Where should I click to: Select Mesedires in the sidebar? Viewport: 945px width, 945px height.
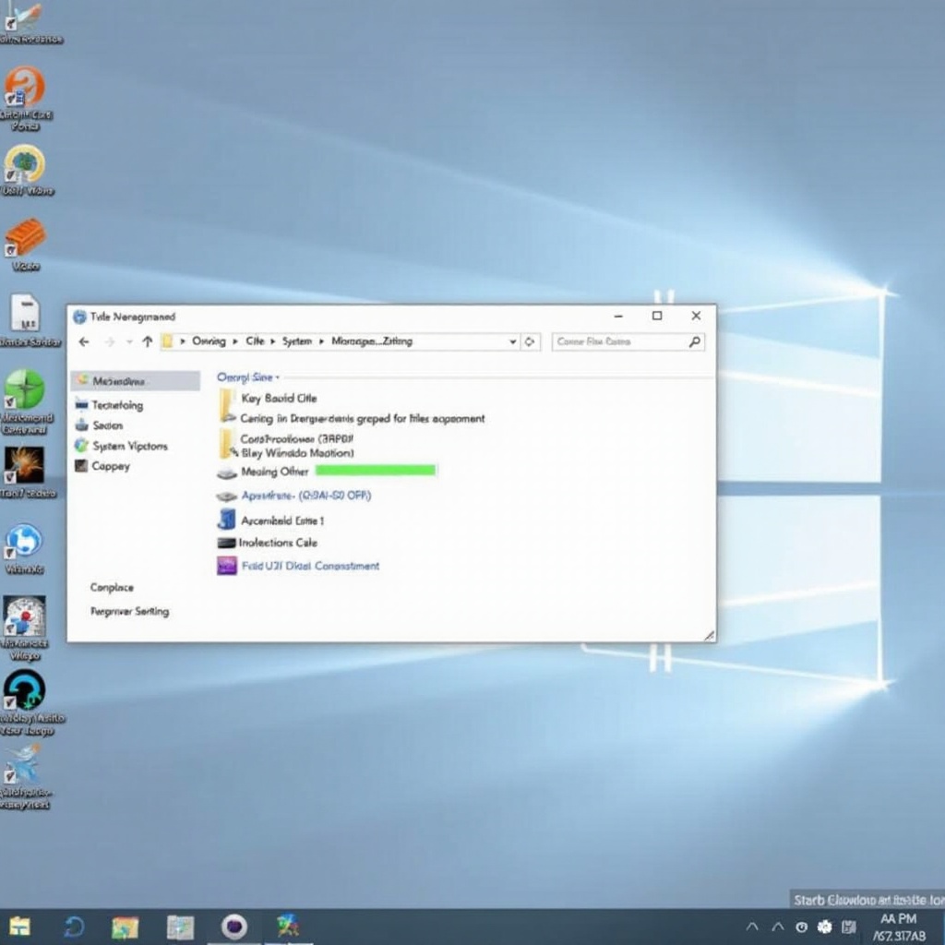(136, 381)
